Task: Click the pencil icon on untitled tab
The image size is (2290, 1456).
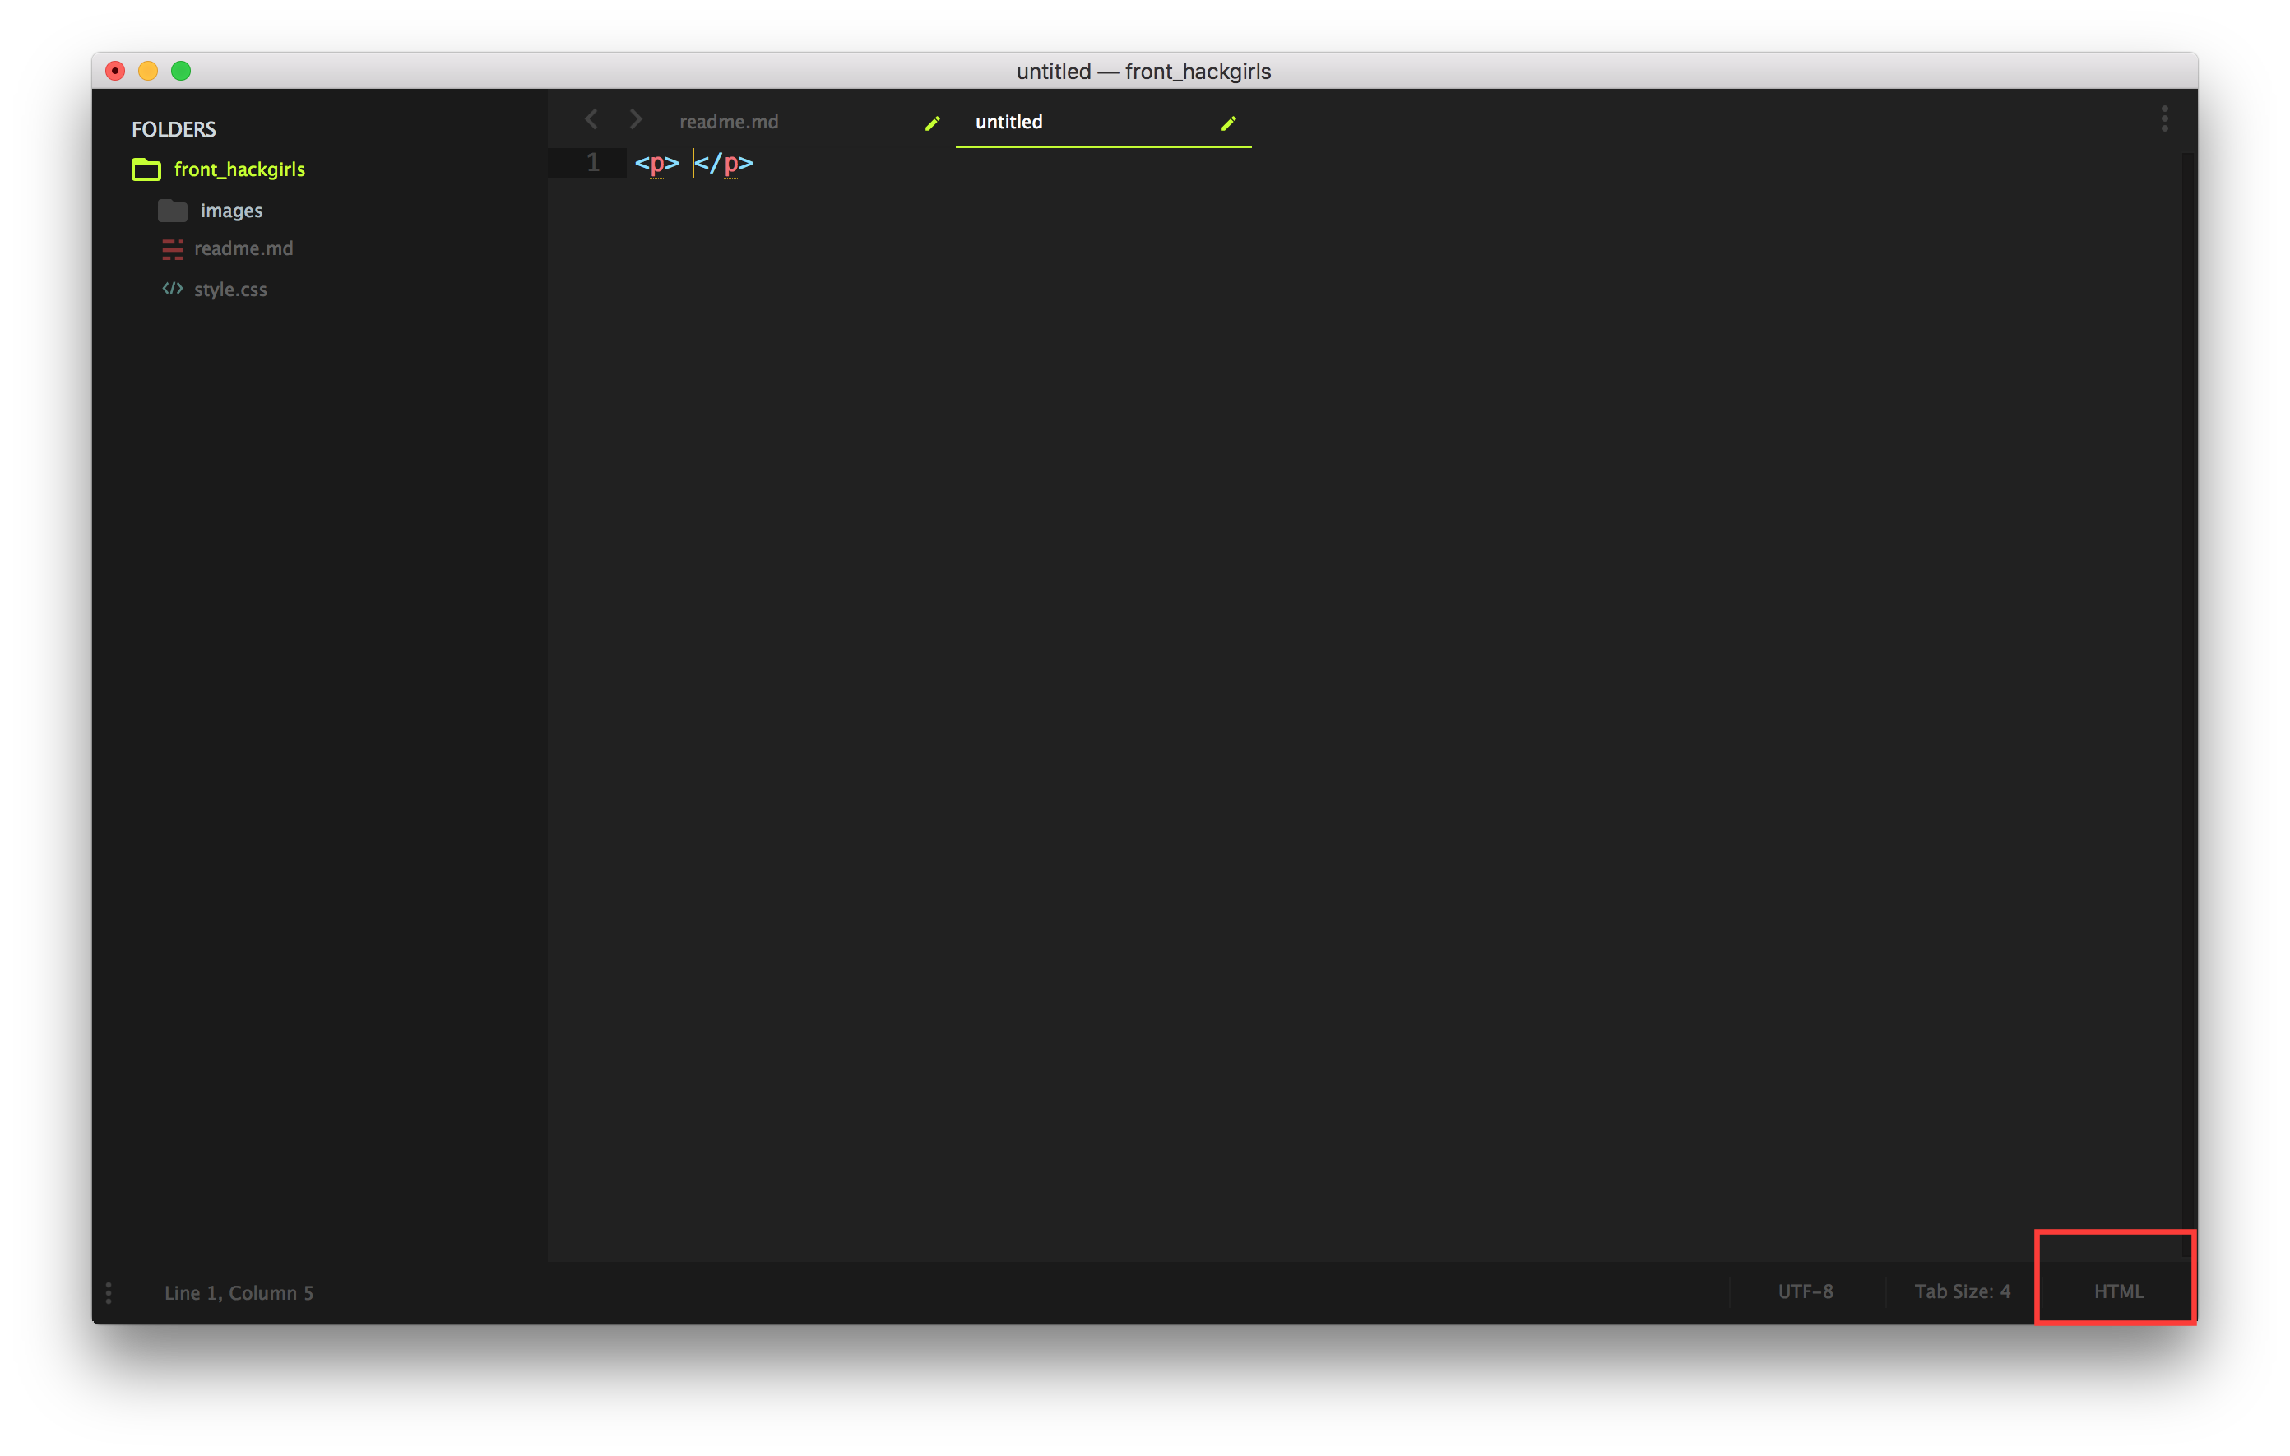Action: pyautogui.click(x=1228, y=123)
